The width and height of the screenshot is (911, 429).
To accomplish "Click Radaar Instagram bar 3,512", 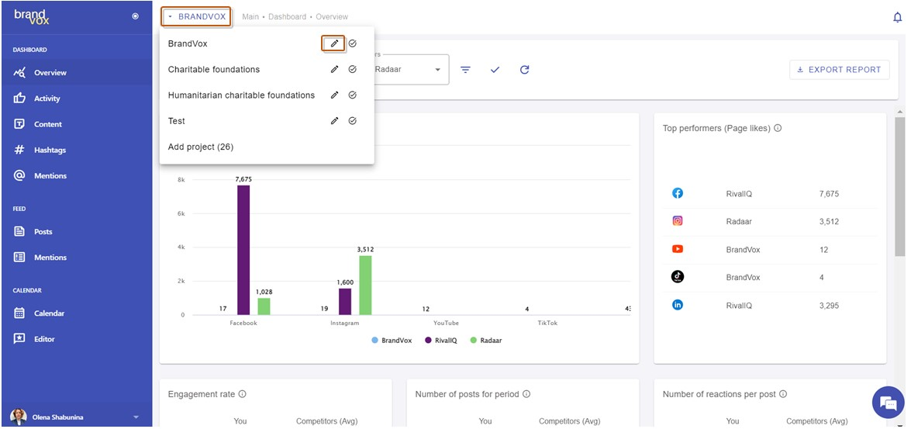I will [365, 285].
